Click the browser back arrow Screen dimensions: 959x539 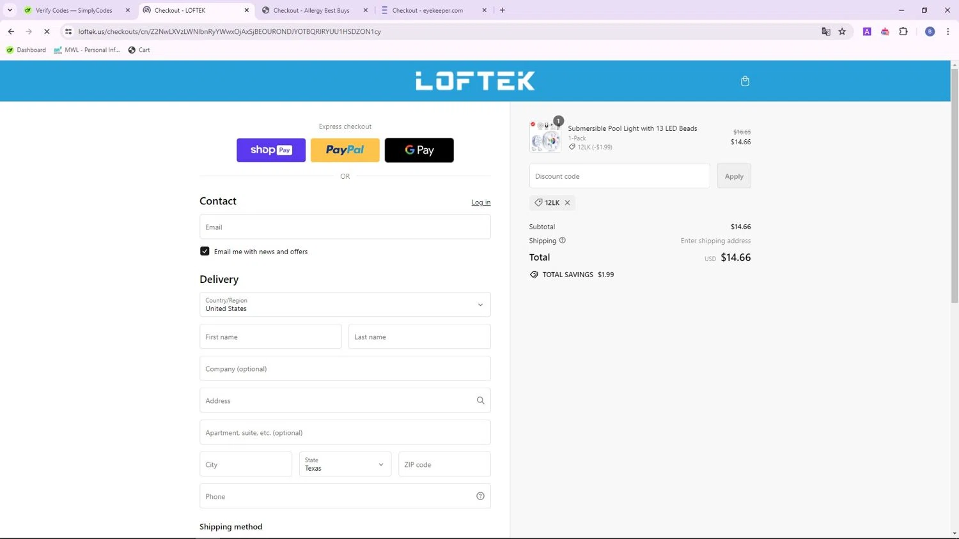(x=11, y=31)
